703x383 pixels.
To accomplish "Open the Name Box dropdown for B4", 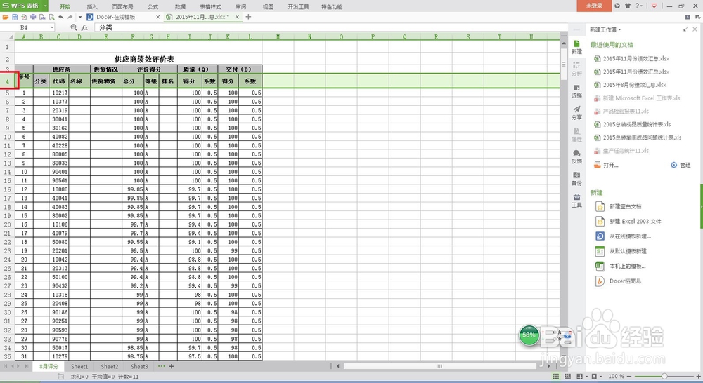I will pyautogui.click(x=52, y=28).
